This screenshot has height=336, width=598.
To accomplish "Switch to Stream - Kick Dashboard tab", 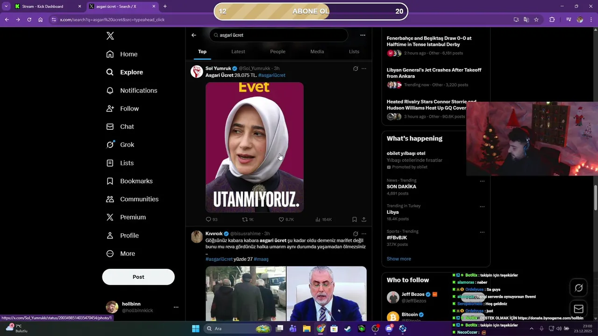I will pyautogui.click(x=43, y=7).
